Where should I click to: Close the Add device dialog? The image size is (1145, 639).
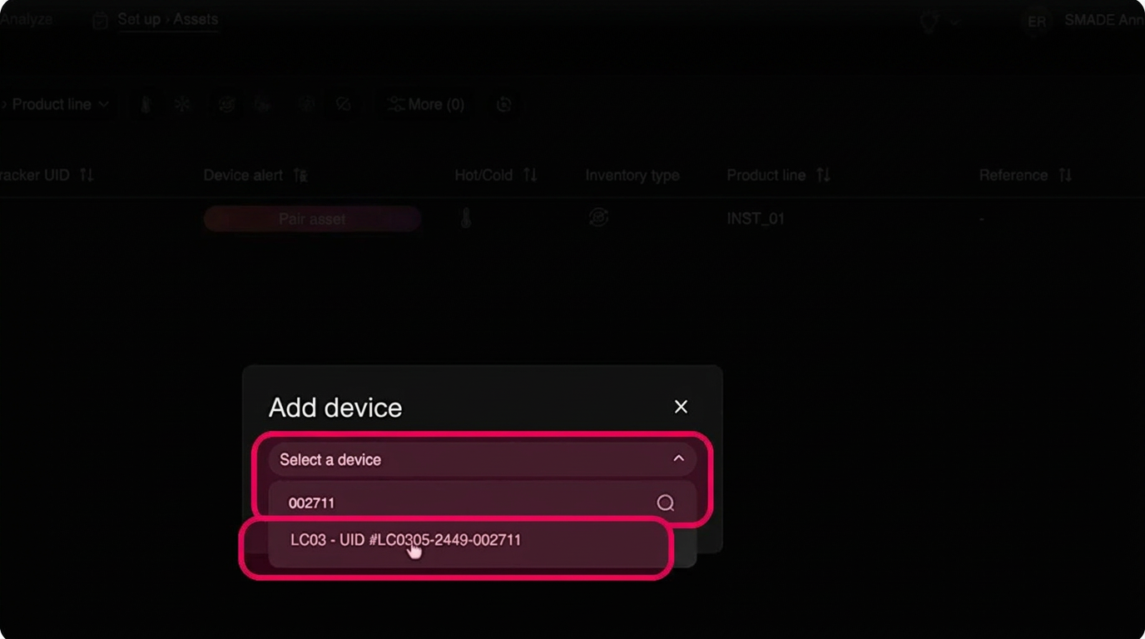681,407
